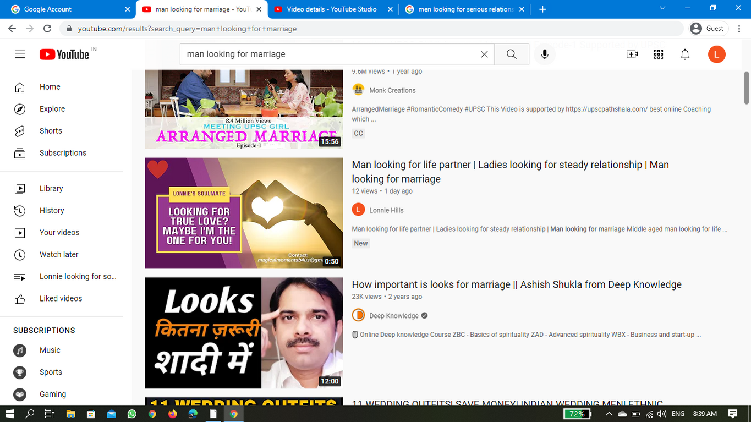
Task: Open the notifications bell
Action: point(685,54)
